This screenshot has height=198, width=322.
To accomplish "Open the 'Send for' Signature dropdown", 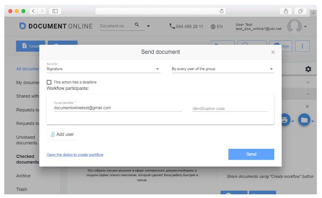I will (x=103, y=69).
